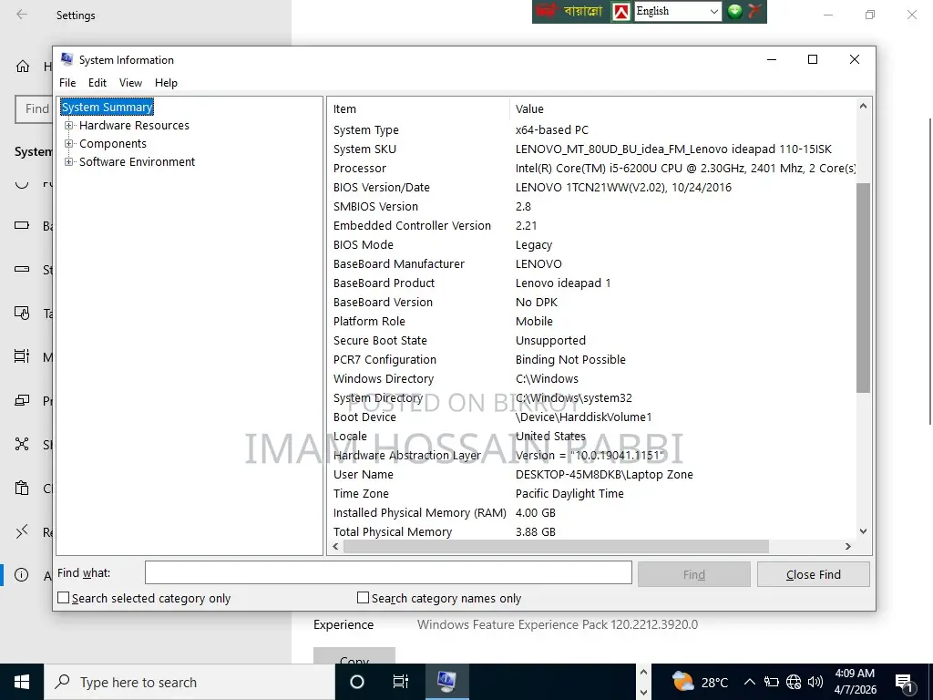
Task: Click the battery power tray icon
Action: pos(772,682)
